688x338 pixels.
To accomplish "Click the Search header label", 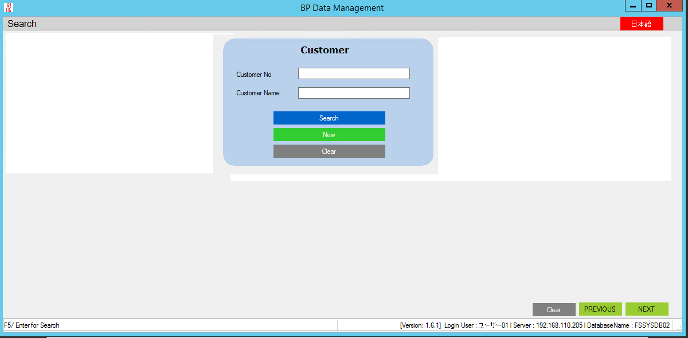I will pos(22,24).
